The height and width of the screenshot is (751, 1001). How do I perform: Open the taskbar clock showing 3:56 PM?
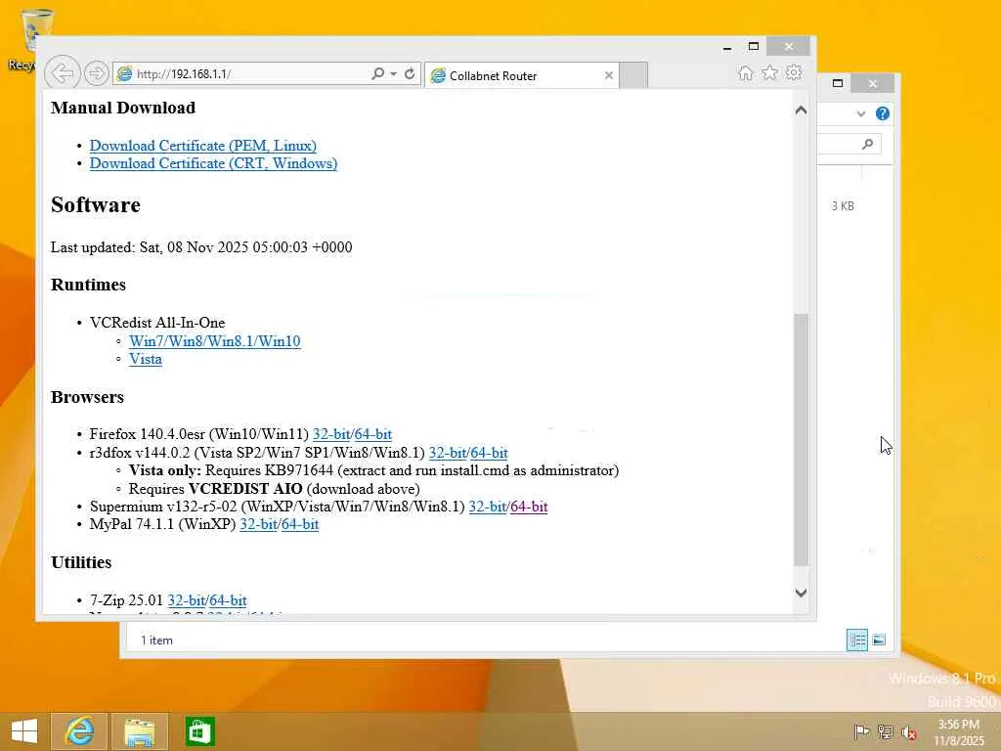[959, 731]
